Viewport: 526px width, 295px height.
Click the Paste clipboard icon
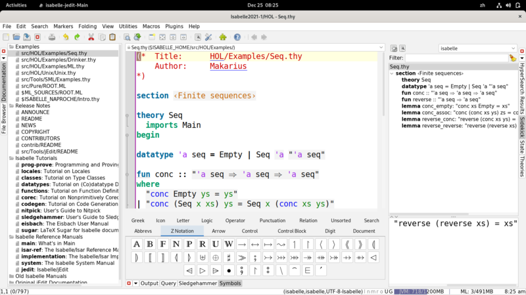(112, 37)
